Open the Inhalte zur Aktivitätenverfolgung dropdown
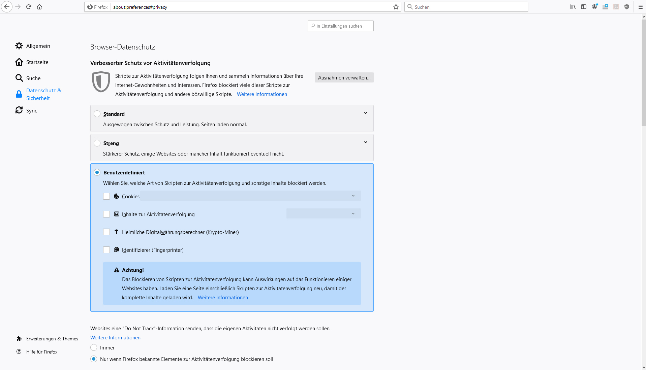This screenshot has height=370, width=646. 324,214
